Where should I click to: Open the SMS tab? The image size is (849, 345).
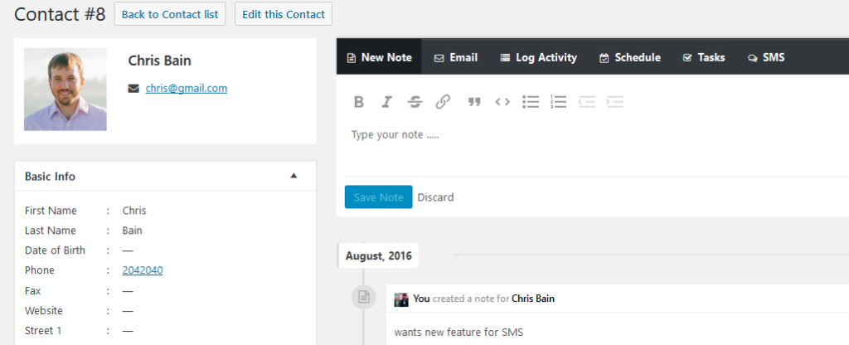pos(766,57)
